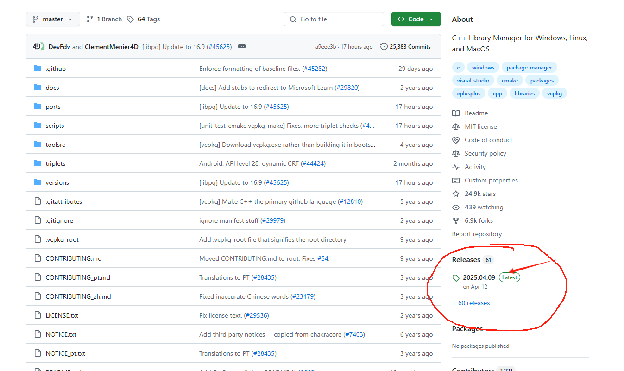624x371 pixels.
Task: Click the book icon beside Readme
Action: (x=456, y=113)
